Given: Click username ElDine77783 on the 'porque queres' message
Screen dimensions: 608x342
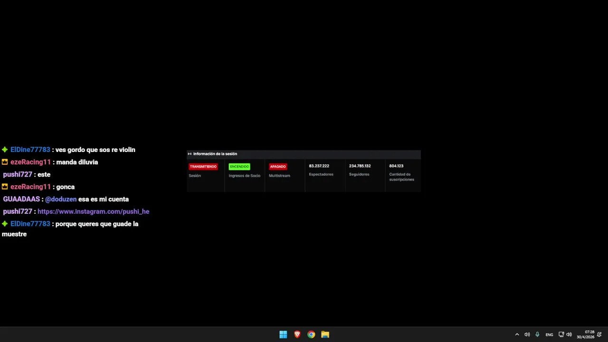Looking at the screenshot, I should pos(30,224).
